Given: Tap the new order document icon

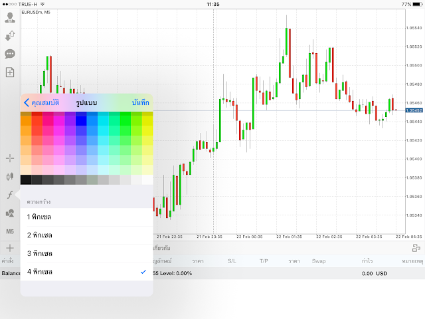Looking at the screenshot, I should tap(10, 72).
